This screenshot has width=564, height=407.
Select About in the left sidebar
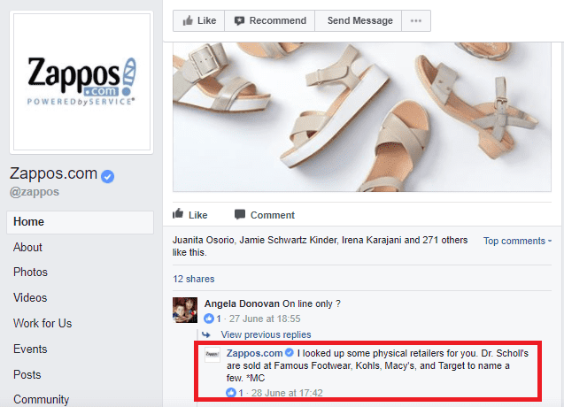coord(28,248)
